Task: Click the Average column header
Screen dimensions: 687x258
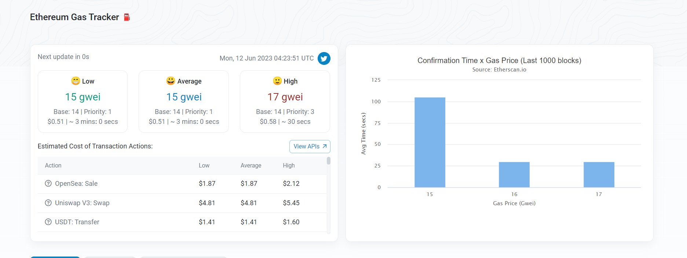Action: 251,166
